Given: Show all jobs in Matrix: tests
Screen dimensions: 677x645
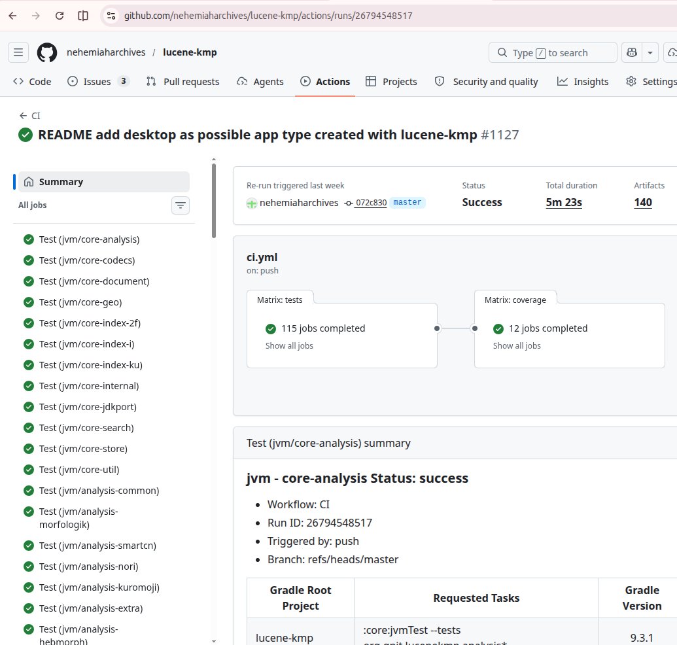Looking at the screenshot, I should click(x=289, y=346).
